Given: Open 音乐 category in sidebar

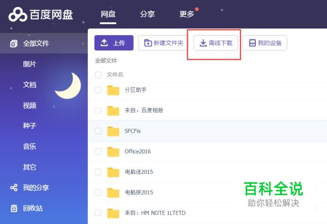Looking at the screenshot, I should pos(30,146).
